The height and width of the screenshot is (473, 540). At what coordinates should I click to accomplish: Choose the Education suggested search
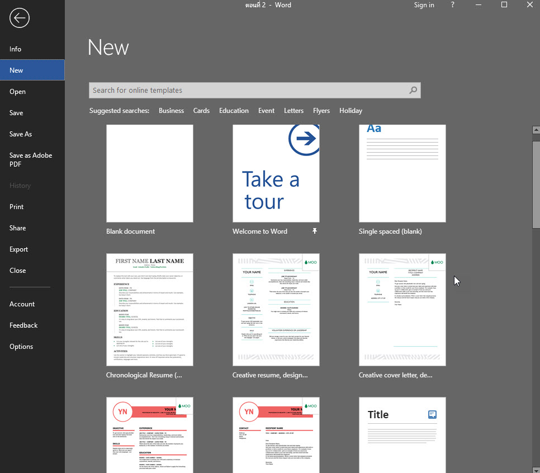(234, 111)
